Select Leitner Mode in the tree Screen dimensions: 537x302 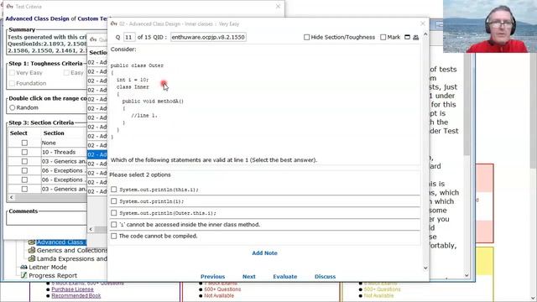click(x=48, y=267)
